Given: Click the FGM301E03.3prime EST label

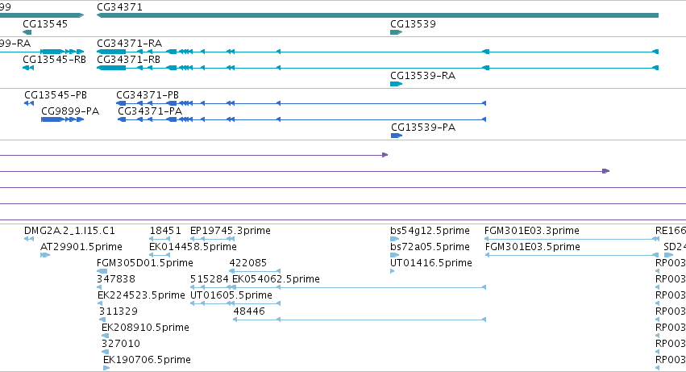Looking at the screenshot, I should coord(531,231).
